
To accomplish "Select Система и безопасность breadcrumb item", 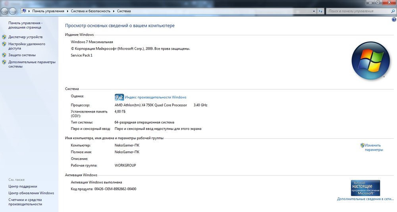I will 90,11.
